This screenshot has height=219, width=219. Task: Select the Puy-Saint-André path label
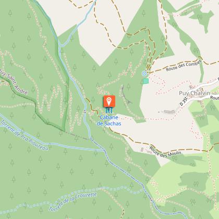[x=13, y=81]
